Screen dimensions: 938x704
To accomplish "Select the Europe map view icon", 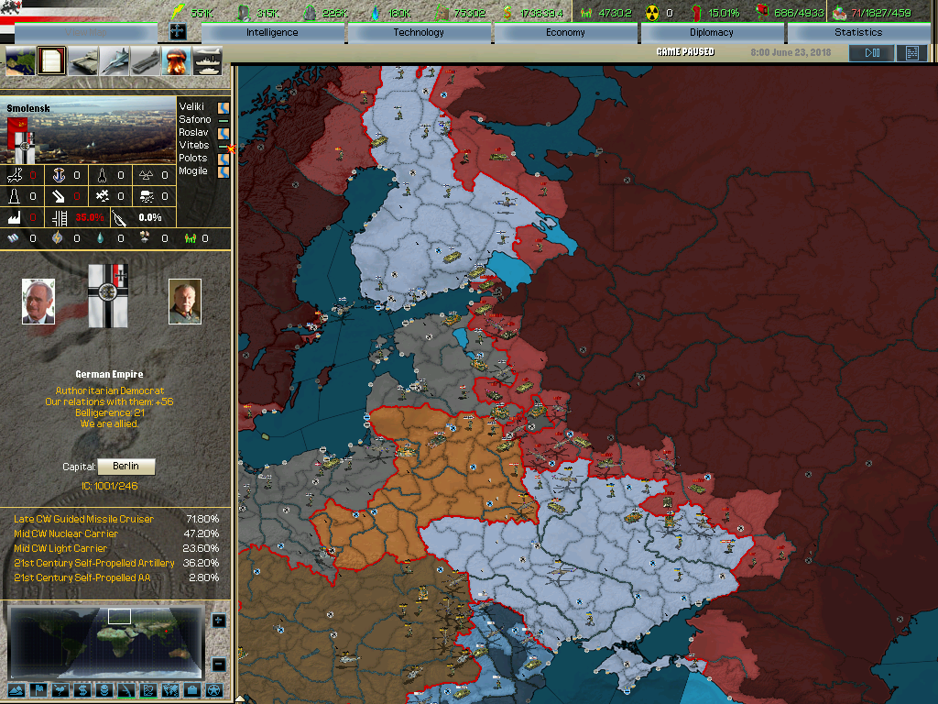I will [x=20, y=61].
